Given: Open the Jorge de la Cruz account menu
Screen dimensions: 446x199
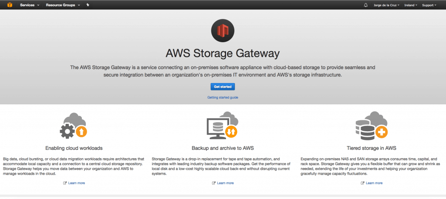Looking at the screenshot, I should tap(386, 5).
